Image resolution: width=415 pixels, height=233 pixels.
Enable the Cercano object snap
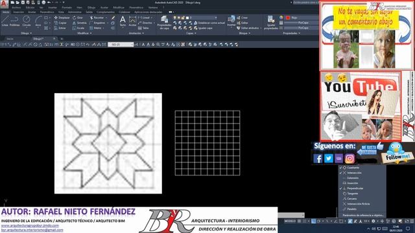[x=362, y=199]
